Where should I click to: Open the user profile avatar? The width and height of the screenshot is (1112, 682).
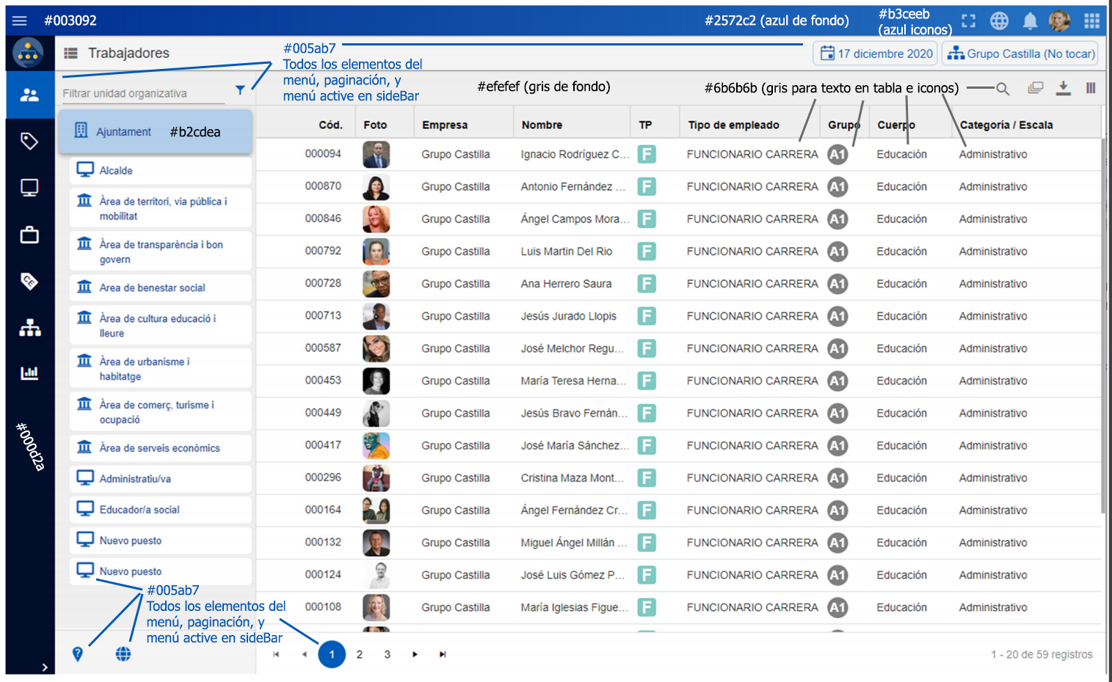(1059, 21)
